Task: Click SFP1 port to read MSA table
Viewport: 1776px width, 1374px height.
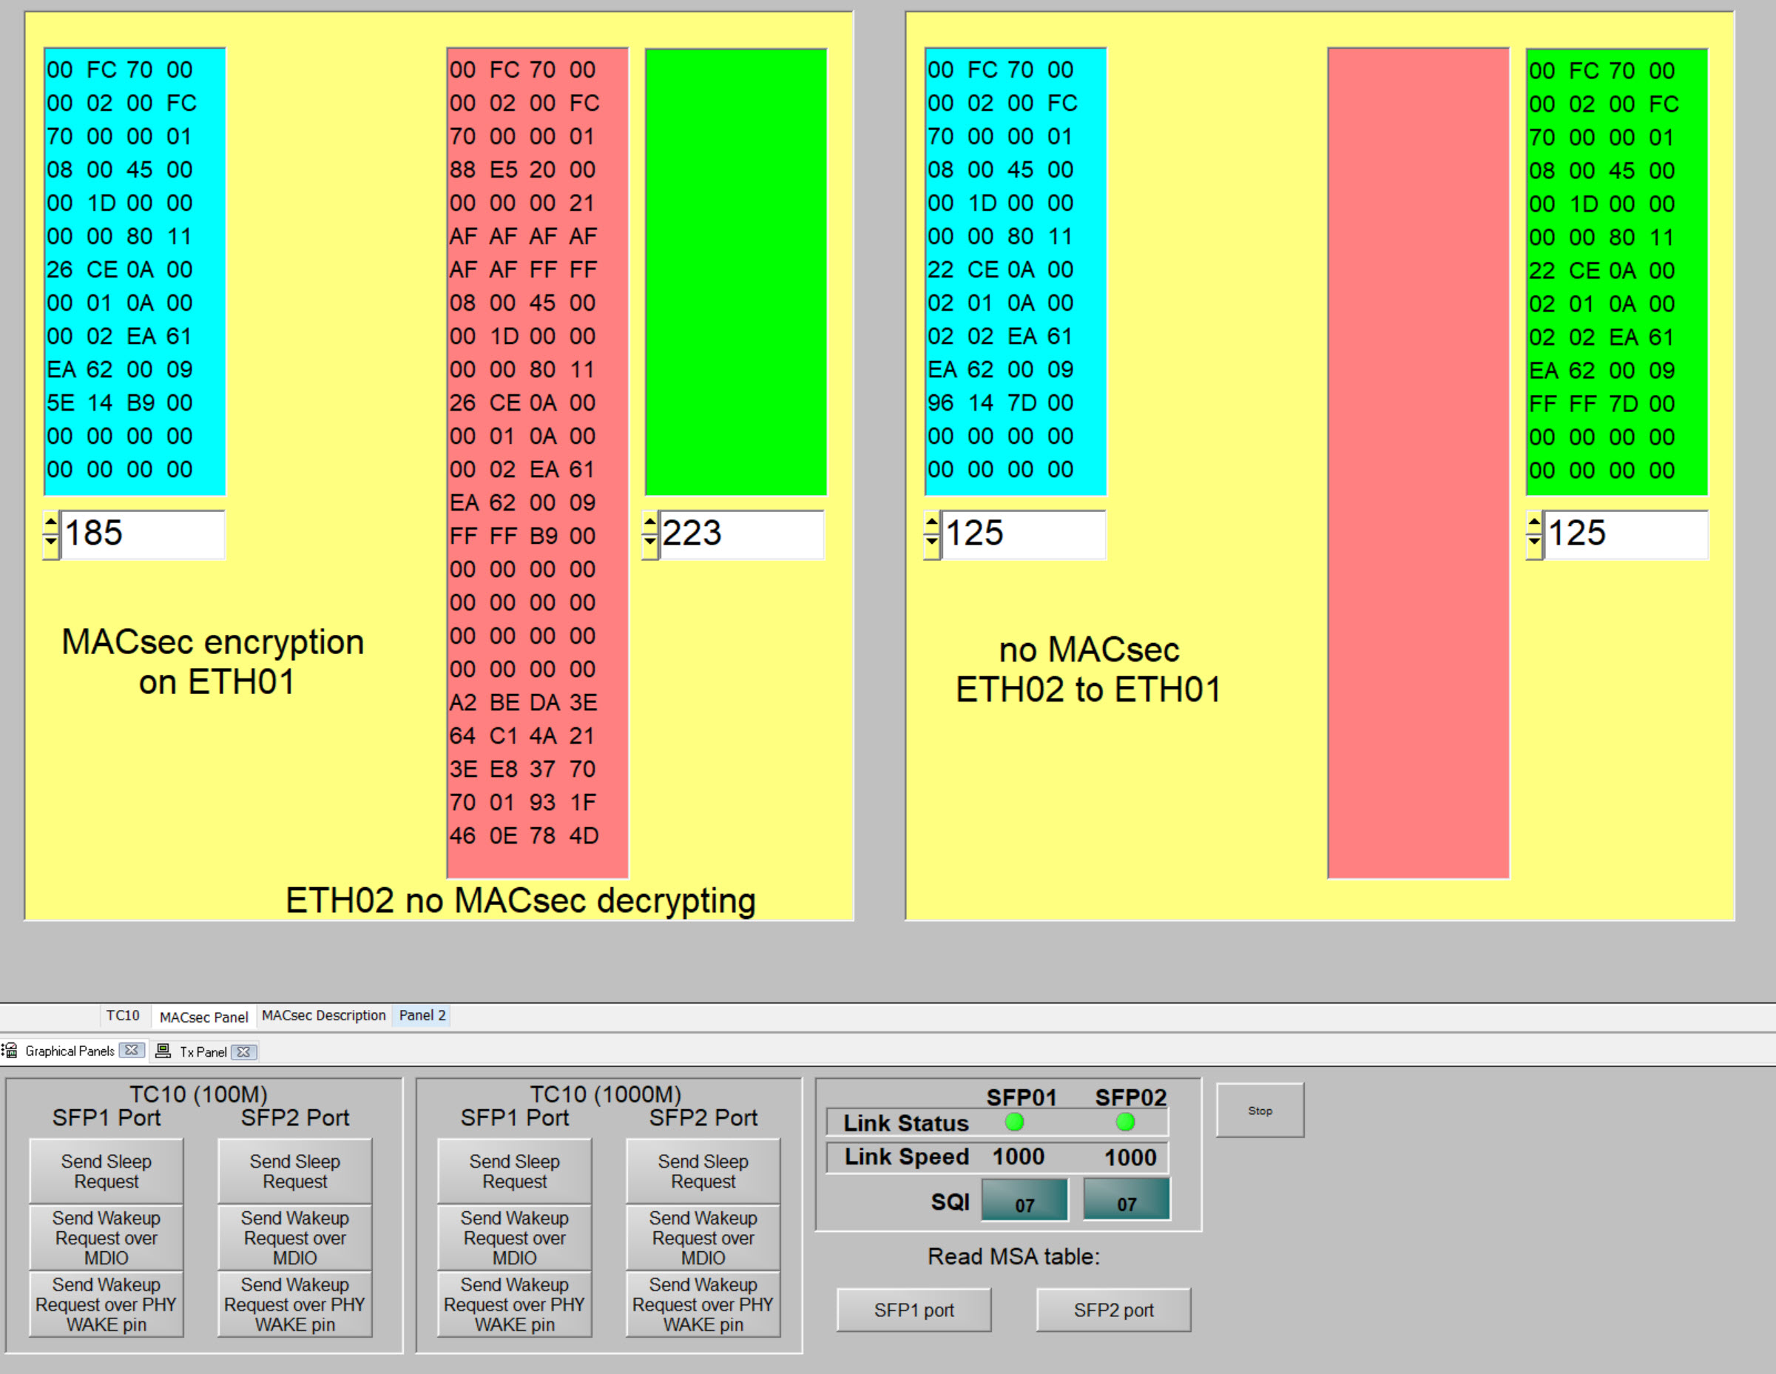Action: click(x=914, y=1310)
